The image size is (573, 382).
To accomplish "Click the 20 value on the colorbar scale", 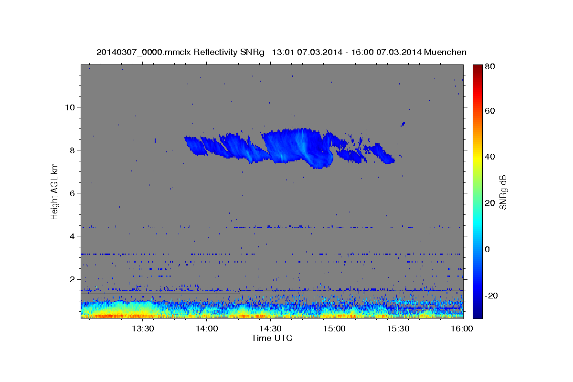I will click(x=490, y=203).
